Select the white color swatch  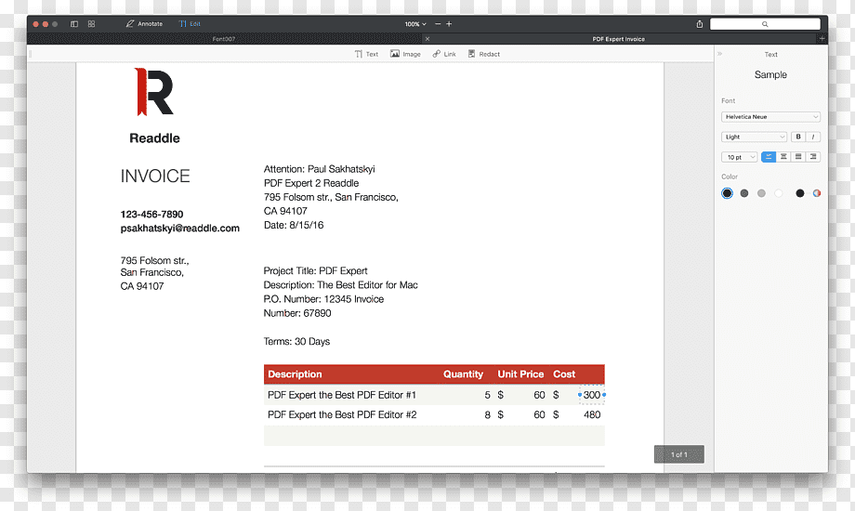[779, 193]
